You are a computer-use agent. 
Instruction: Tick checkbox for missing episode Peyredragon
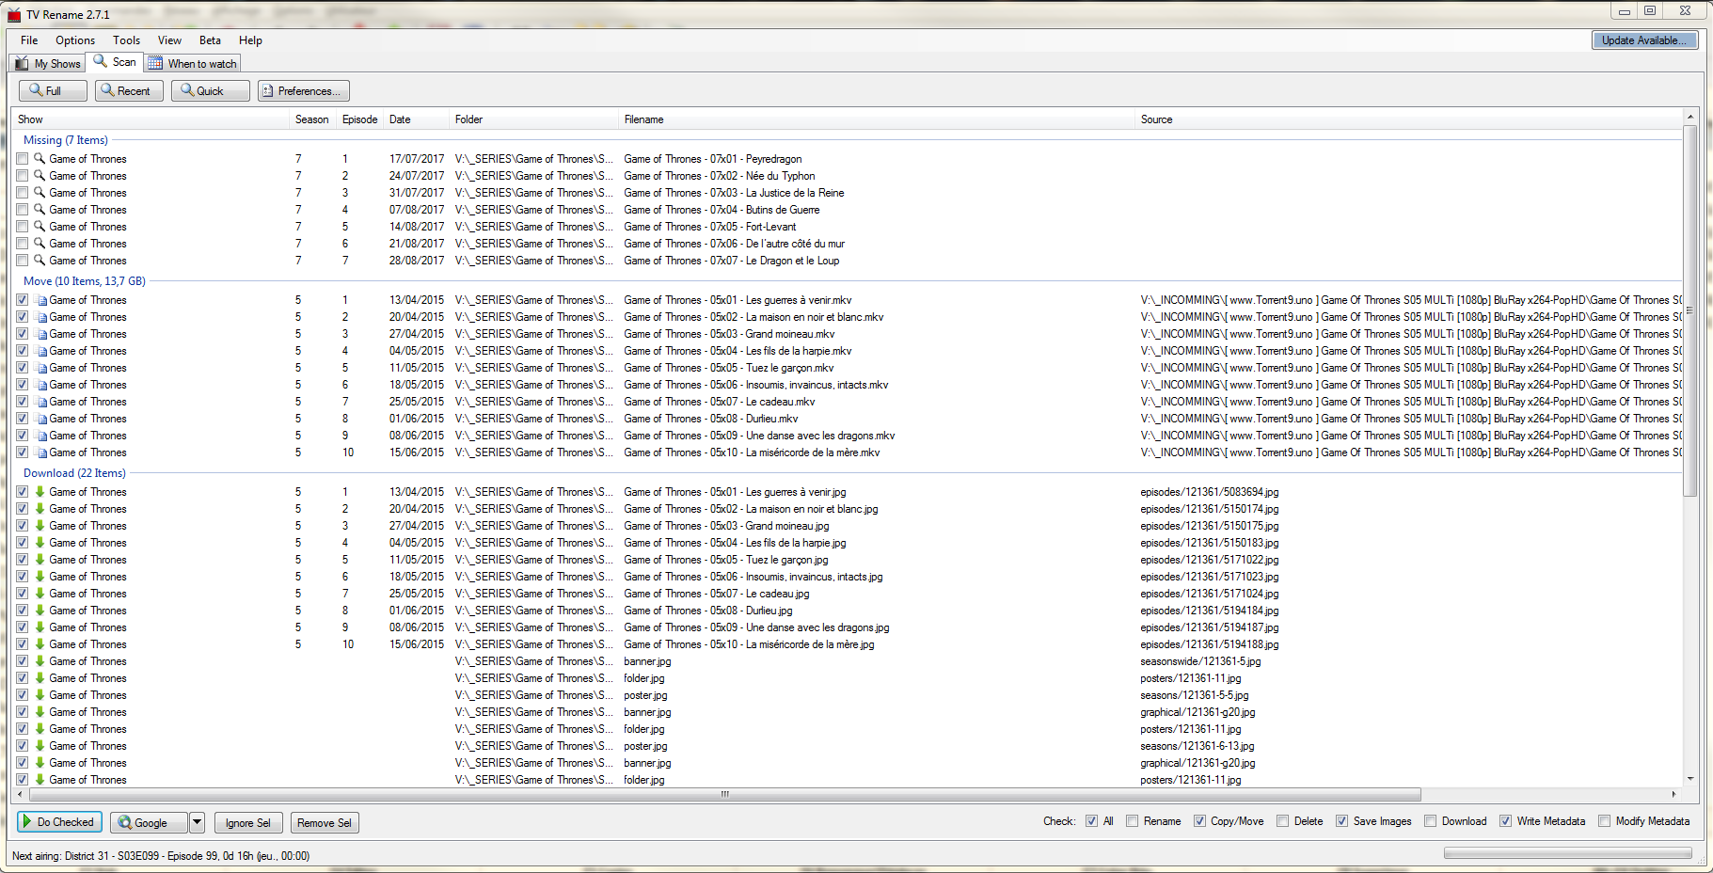tap(23, 159)
